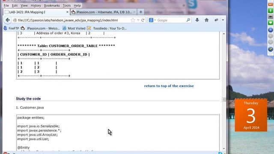Click the '@Entity' annotation text
This screenshot has width=274, height=154.
(x=24, y=148)
